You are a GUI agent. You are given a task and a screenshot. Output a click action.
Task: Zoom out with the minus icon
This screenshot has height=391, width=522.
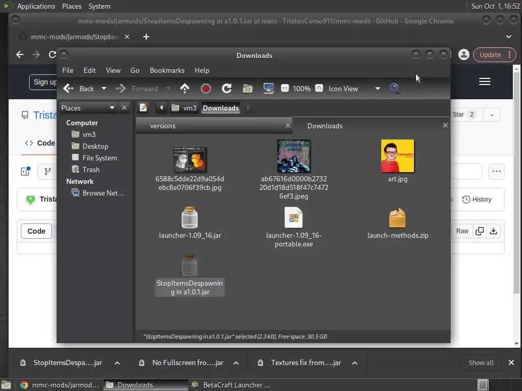coord(284,88)
